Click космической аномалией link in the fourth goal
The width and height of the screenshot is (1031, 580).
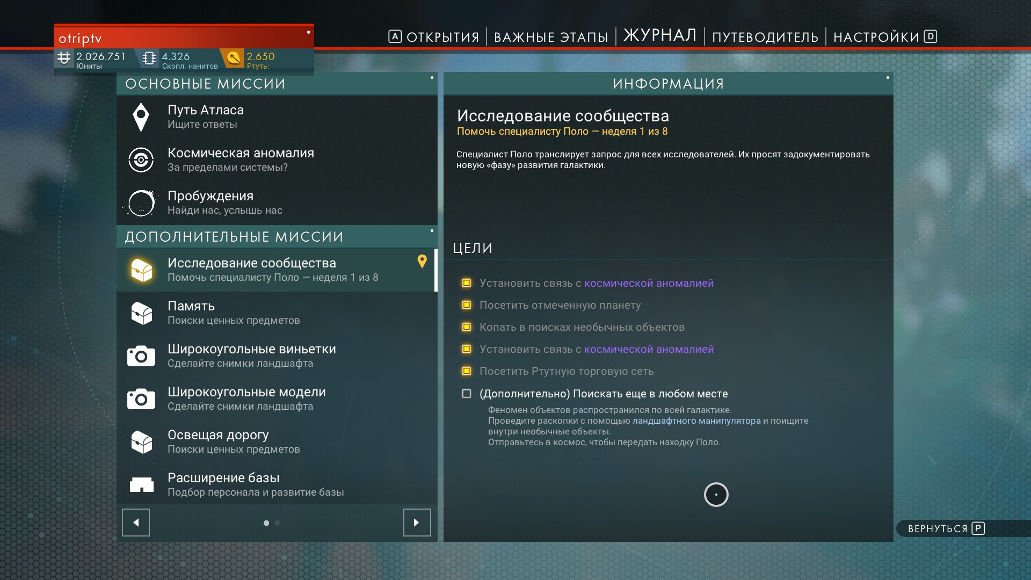649,349
